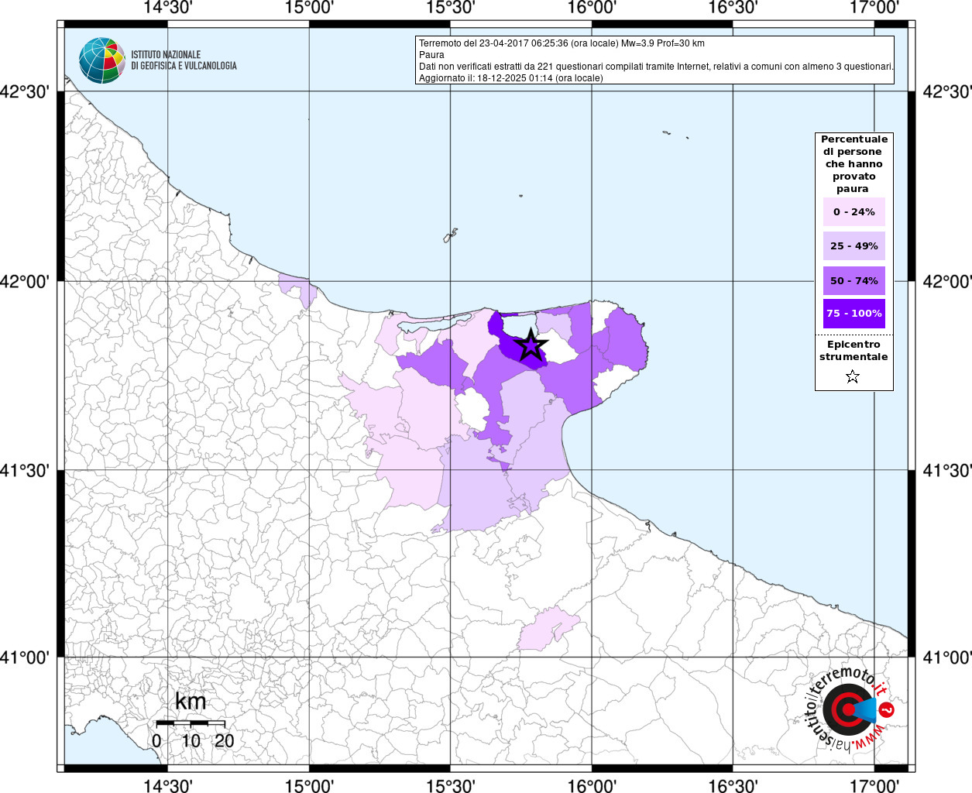
Task: Click the 41°30' latitude label on right axis
Action: [x=946, y=471]
